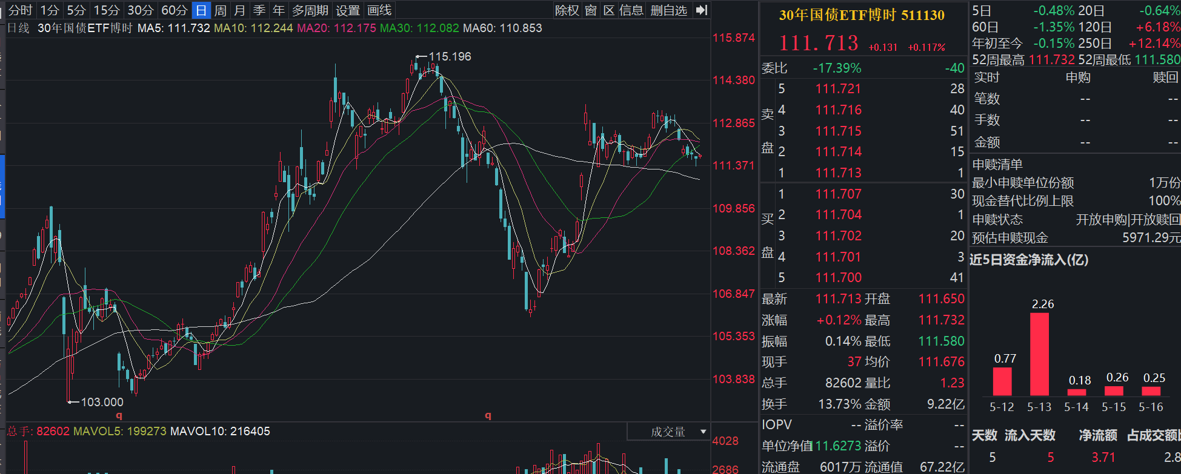Click the 115.196 high price marker

coord(450,56)
